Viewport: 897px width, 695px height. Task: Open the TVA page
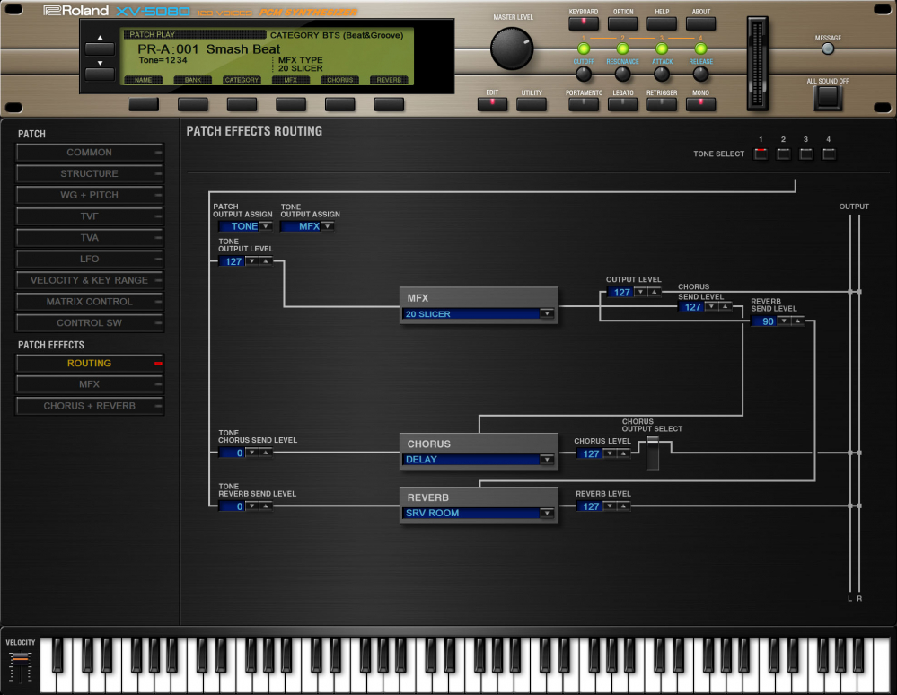90,237
